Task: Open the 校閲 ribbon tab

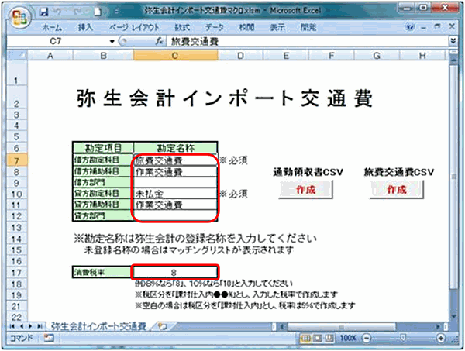Action: click(246, 28)
